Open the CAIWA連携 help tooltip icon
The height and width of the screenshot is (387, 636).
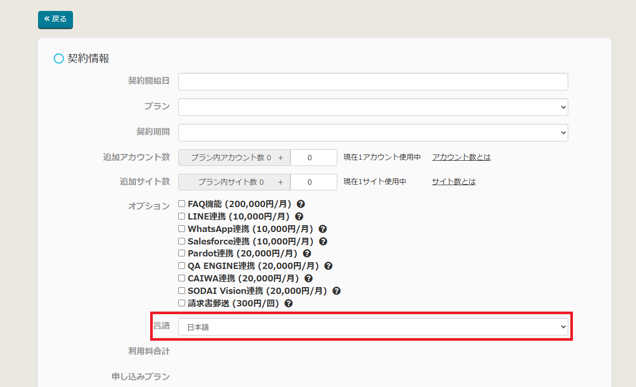coord(309,278)
